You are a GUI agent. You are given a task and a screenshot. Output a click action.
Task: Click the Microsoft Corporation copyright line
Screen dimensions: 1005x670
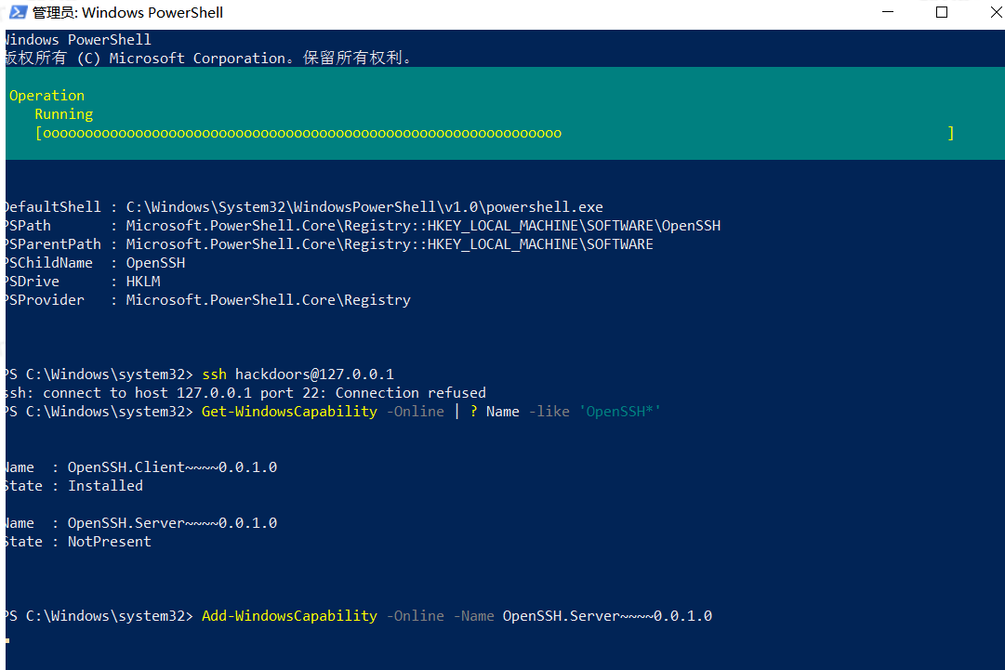[209, 58]
